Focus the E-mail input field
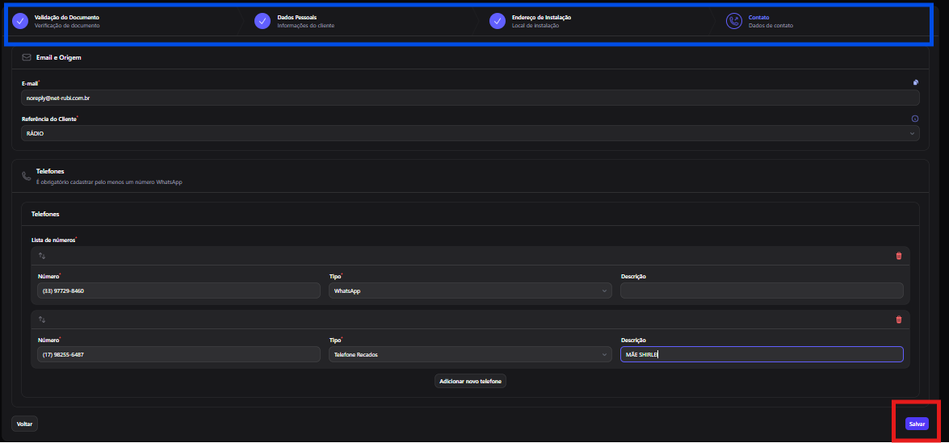Image resolution: width=949 pixels, height=443 pixels. point(470,98)
